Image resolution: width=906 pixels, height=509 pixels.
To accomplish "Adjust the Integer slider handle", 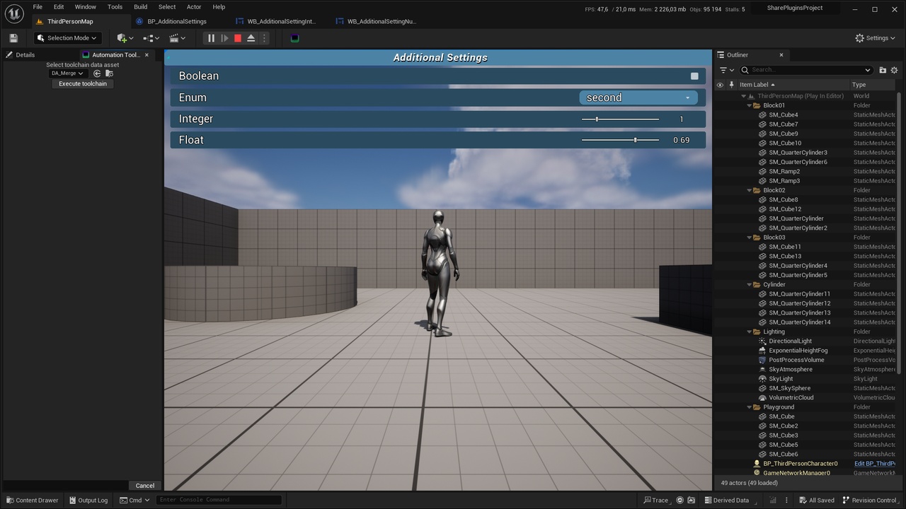I will (597, 119).
